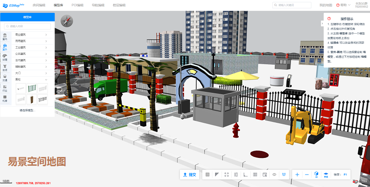The width and height of the screenshot is (370, 187).
Task: Pick the white rail fence model thumbnail
Action: (21, 88)
